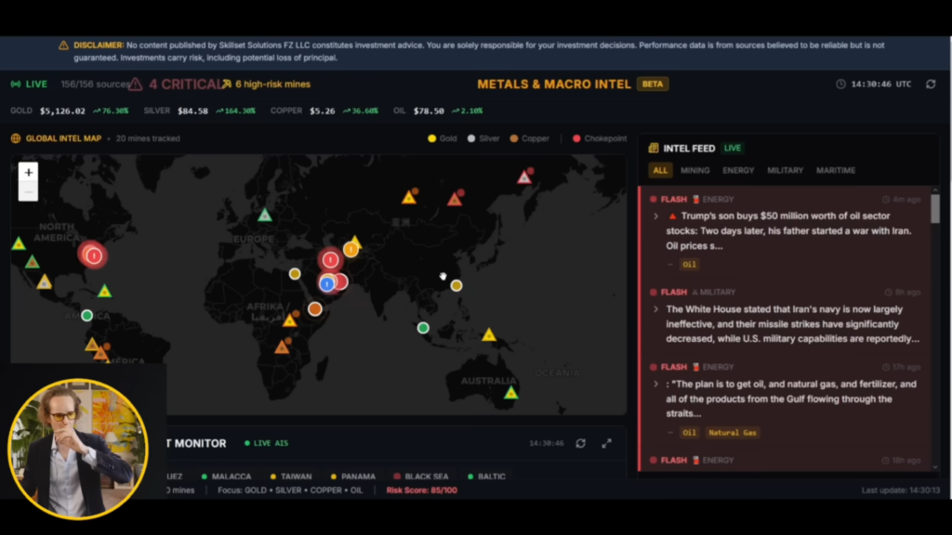Image resolution: width=952 pixels, height=535 pixels.
Task: Click the 4 CRITICAL warning triangle icon
Action: (136, 85)
